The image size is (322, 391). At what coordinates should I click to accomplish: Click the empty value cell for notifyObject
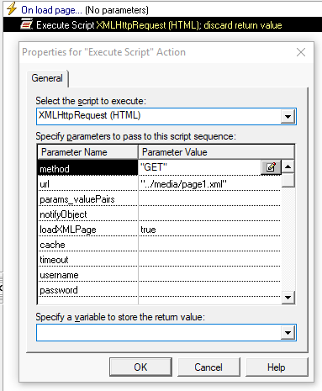pyautogui.click(x=209, y=214)
